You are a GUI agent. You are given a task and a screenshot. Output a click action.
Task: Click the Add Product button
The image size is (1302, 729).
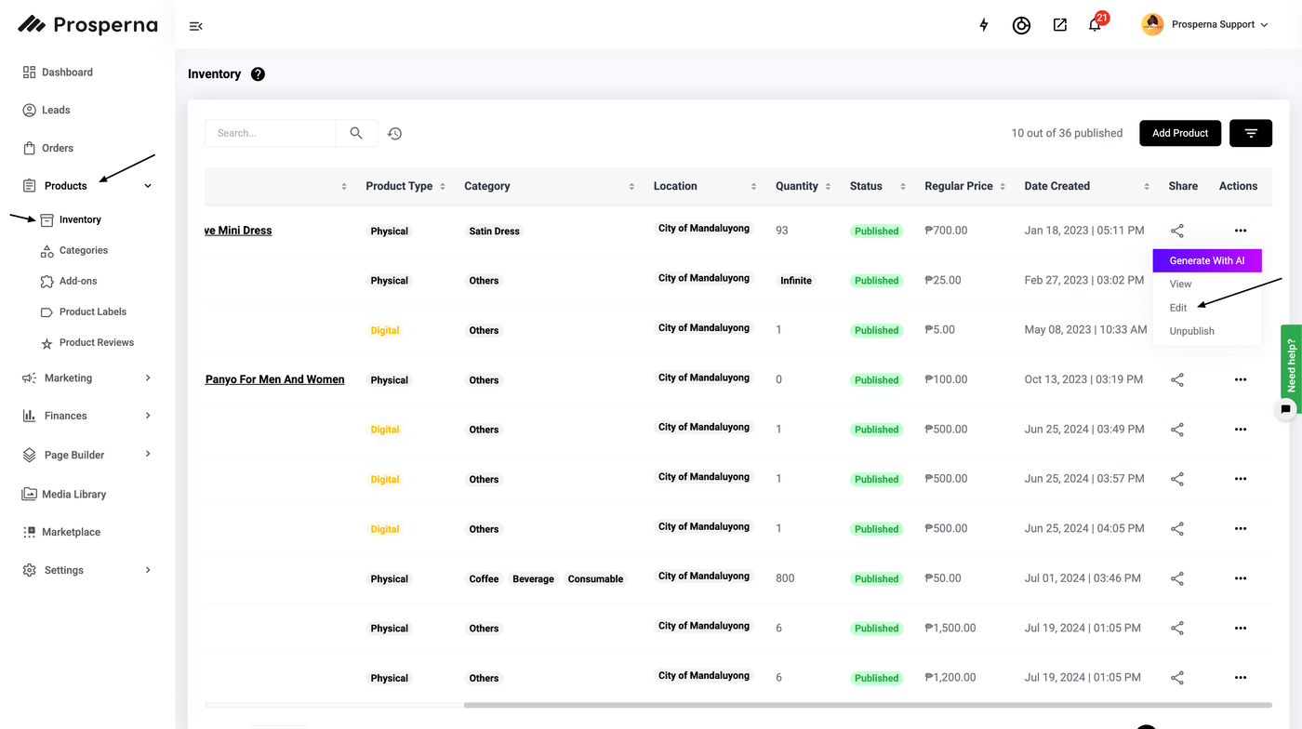coord(1179,133)
